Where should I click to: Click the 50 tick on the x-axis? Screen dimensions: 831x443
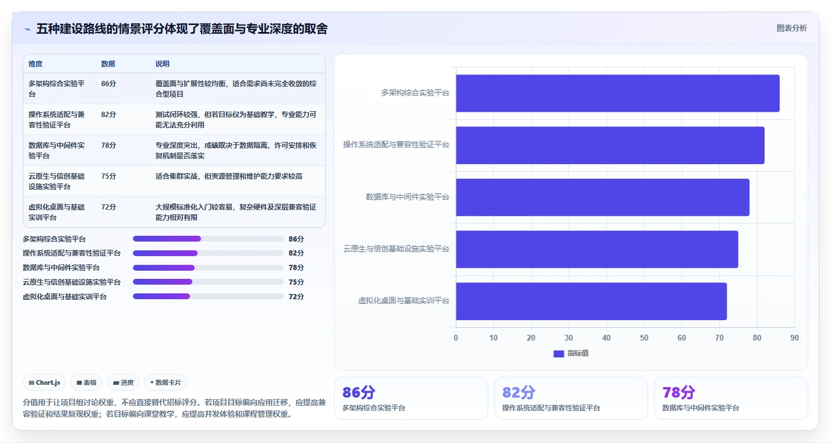click(x=644, y=338)
